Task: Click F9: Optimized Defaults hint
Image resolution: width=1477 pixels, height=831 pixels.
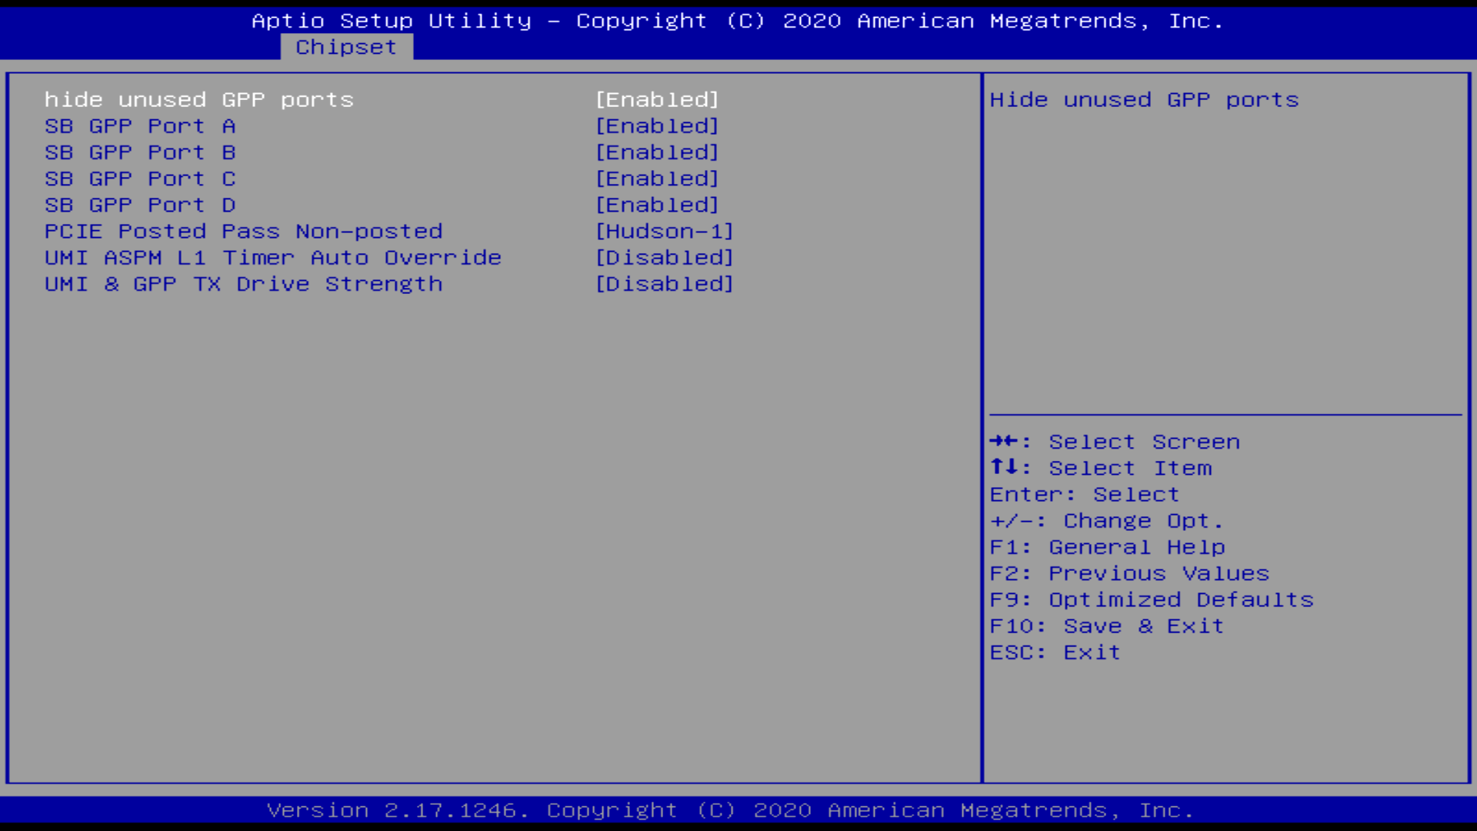Action: tap(1151, 599)
